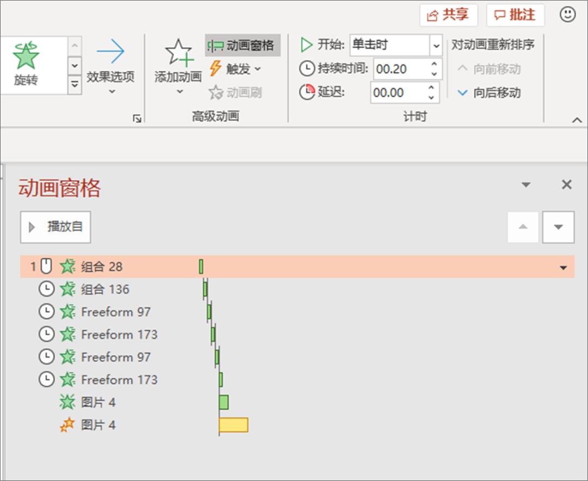Click the 共享 (Share) button
This screenshot has height=481, width=588.
point(449,15)
